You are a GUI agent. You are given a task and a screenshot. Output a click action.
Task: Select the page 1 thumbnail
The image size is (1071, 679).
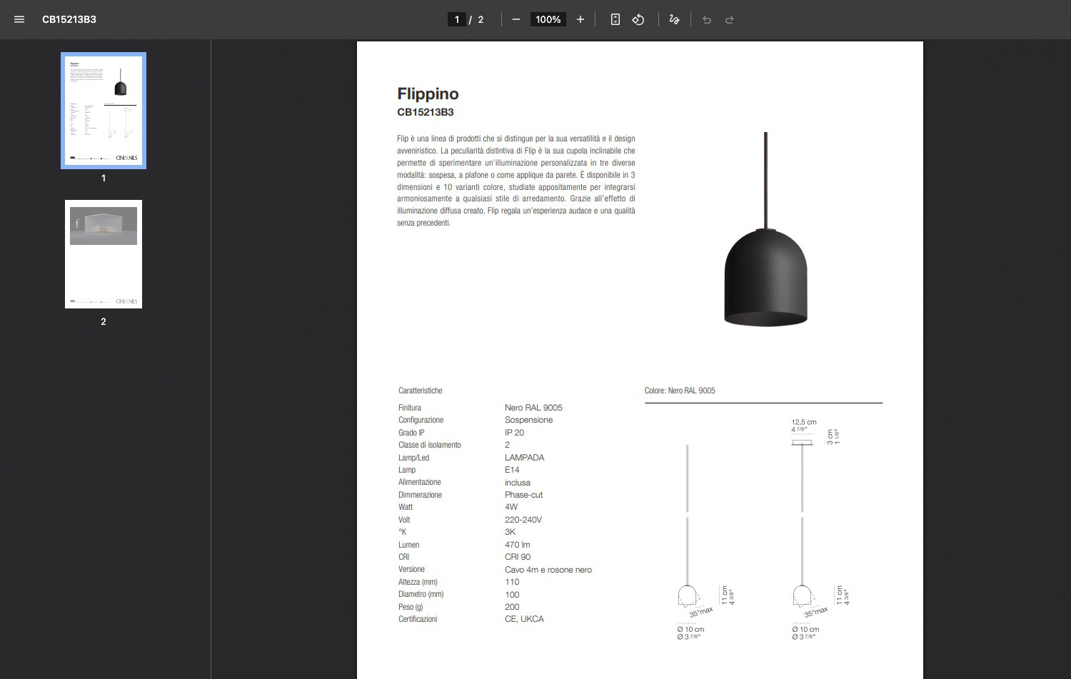coord(104,111)
